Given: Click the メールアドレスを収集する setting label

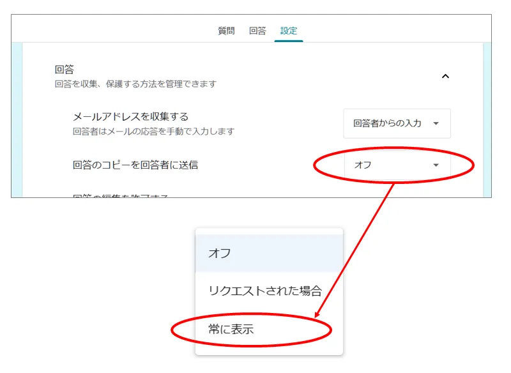Looking at the screenshot, I should 130,116.
